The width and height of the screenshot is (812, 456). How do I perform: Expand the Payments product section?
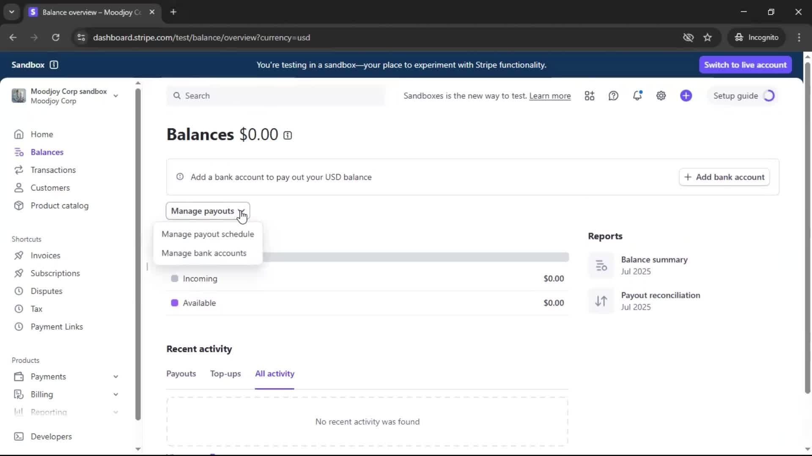(115, 377)
